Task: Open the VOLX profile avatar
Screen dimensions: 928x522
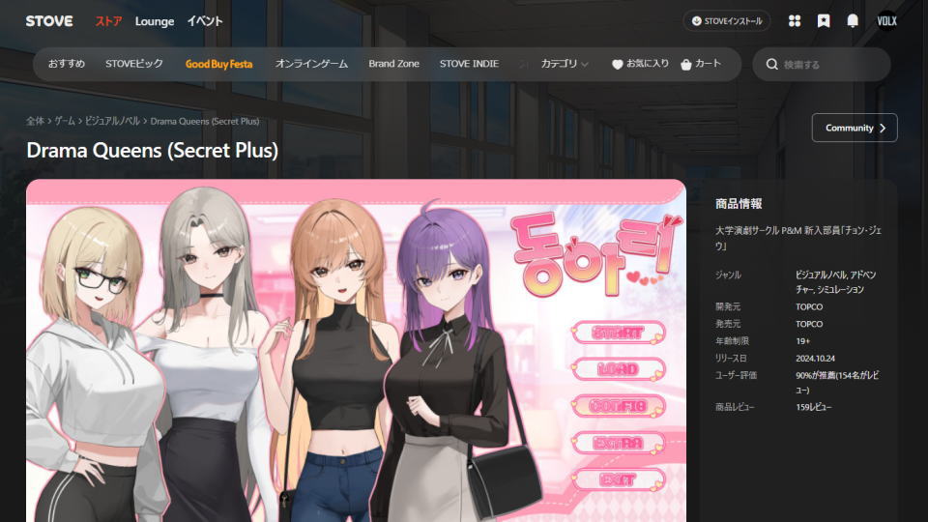Action: click(x=886, y=20)
